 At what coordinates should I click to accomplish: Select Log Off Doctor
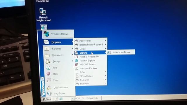[x=60, y=87]
